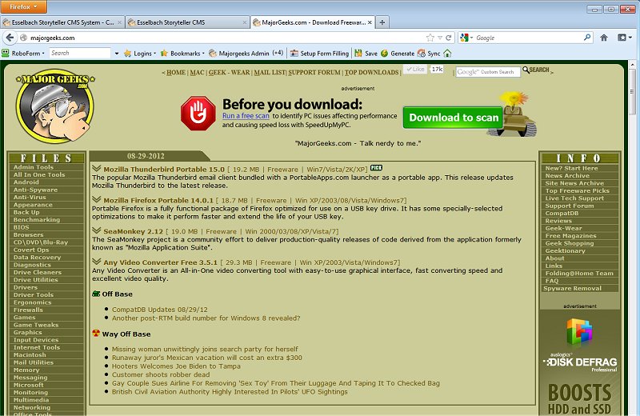Open the Anti-Spyware files category
The image size is (640, 416).
[x=35, y=190]
